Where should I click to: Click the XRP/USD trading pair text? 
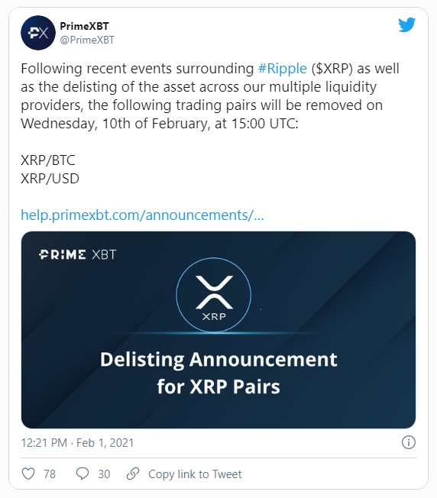50,179
